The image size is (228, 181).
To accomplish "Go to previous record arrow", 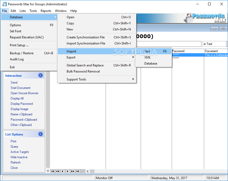I will pos(63,171).
